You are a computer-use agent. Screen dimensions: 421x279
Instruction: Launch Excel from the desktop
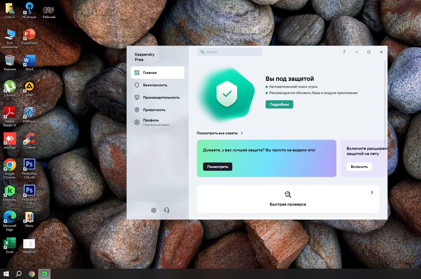[x=10, y=245]
